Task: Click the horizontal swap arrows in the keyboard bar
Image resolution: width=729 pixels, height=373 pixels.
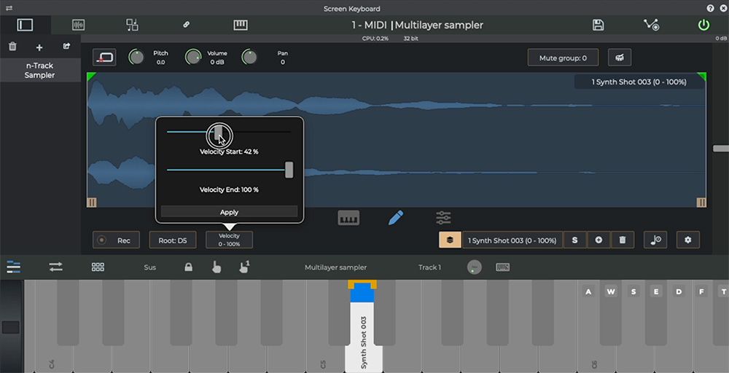Action: [56, 267]
